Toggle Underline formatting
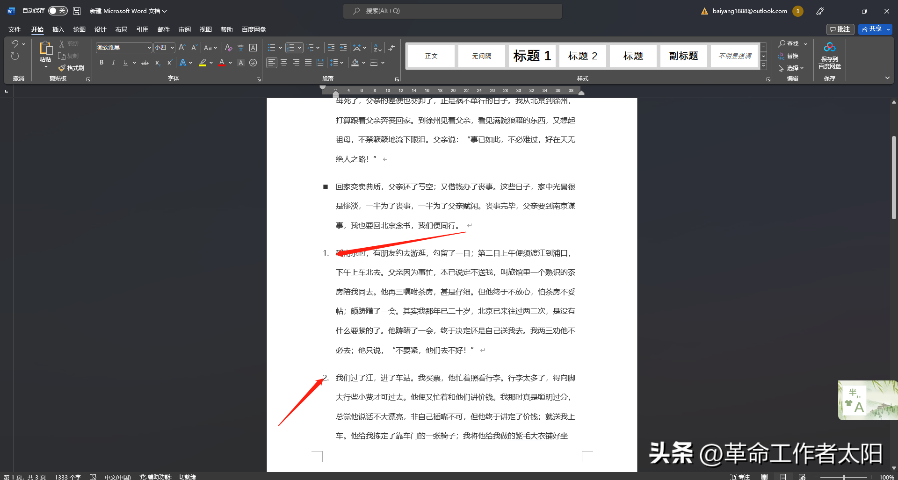 [x=125, y=63]
